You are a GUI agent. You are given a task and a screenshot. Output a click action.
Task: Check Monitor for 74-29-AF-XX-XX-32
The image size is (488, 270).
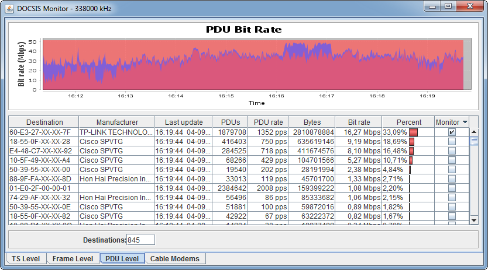click(452, 197)
